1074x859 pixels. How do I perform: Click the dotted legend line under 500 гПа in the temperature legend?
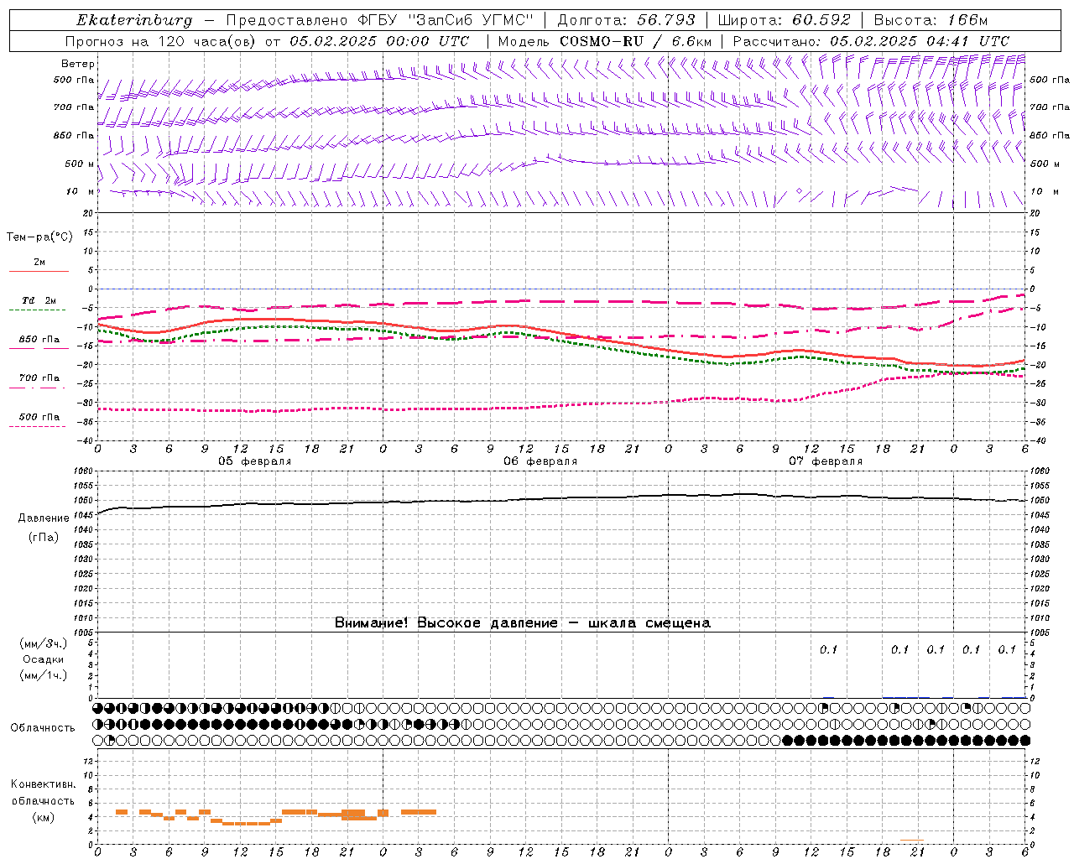pos(37,426)
